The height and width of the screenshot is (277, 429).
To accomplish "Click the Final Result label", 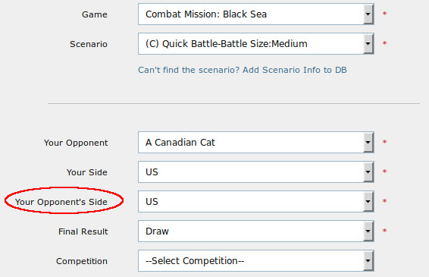I will (x=83, y=231).
